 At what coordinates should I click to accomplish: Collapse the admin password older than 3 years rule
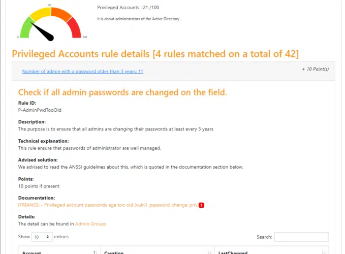click(x=82, y=72)
